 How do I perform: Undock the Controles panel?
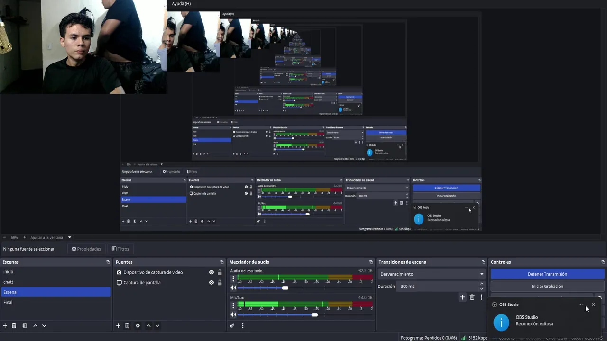[x=603, y=262]
